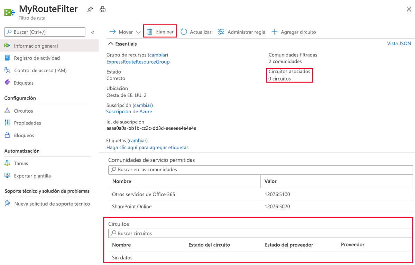This screenshot has width=415, height=265.
Task: Click the print icon in the header
Action: click(x=102, y=9)
